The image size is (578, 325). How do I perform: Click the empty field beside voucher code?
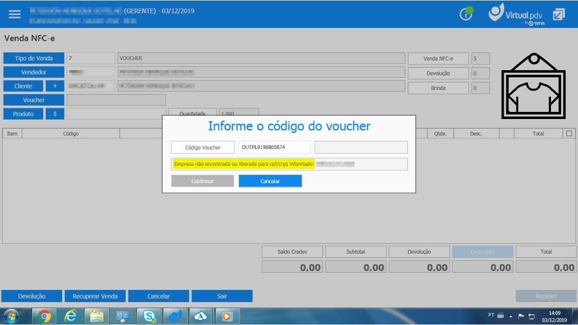tap(361, 147)
